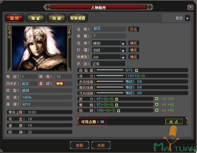Switch to the 装备 tab

tap(36, 18)
